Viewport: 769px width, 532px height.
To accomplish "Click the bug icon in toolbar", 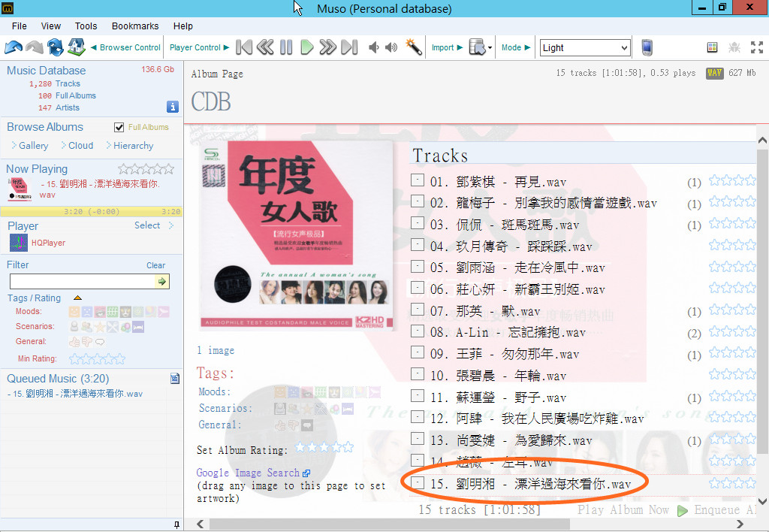I will [734, 47].
